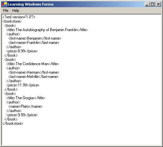The width and height of the screenshot is (163, 147).
Task: Click the first-name Herman line
Action: tap(34, 72)
